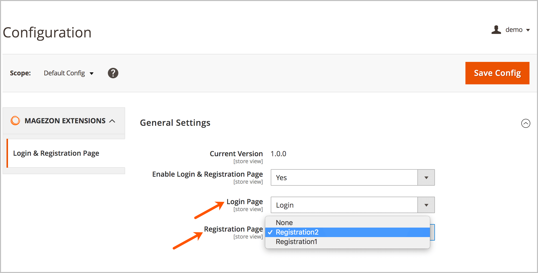Click the demo account menu link
Viewport: 538px width, 273px height.
(514, 30)
